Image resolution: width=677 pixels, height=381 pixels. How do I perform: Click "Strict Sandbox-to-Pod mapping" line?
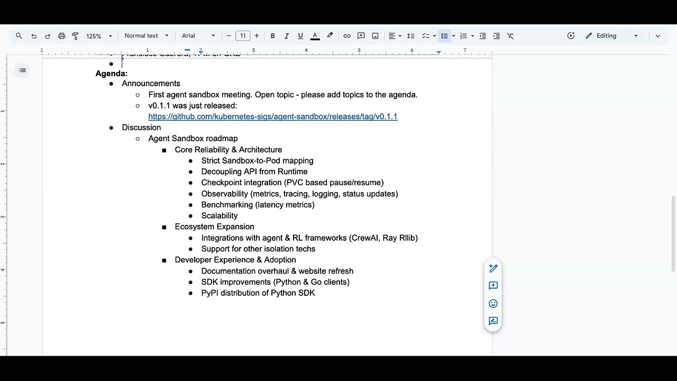257,161
